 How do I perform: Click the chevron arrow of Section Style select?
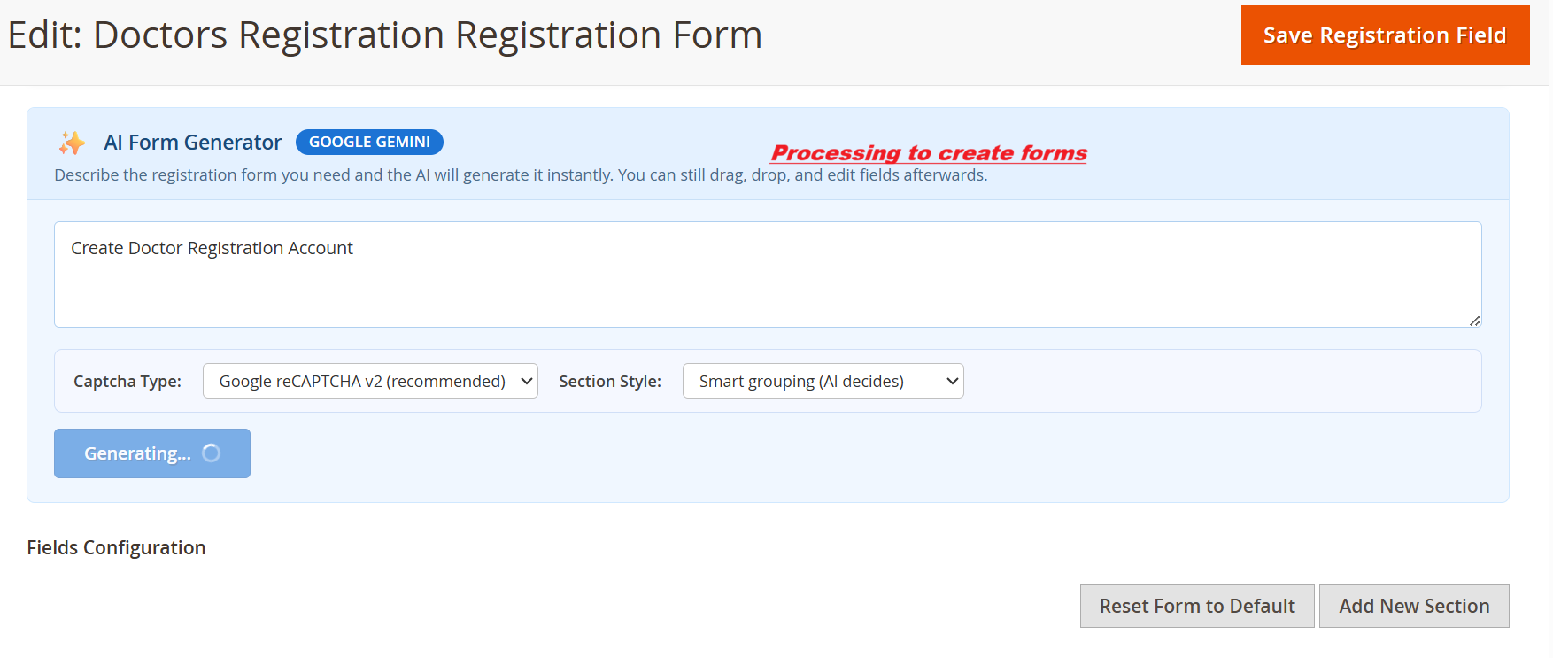pyautogui.click(x=953, y=381)
